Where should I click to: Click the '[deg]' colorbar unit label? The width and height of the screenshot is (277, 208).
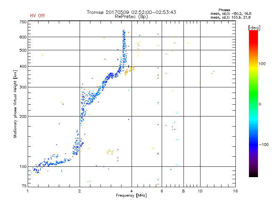pos(254,28)
